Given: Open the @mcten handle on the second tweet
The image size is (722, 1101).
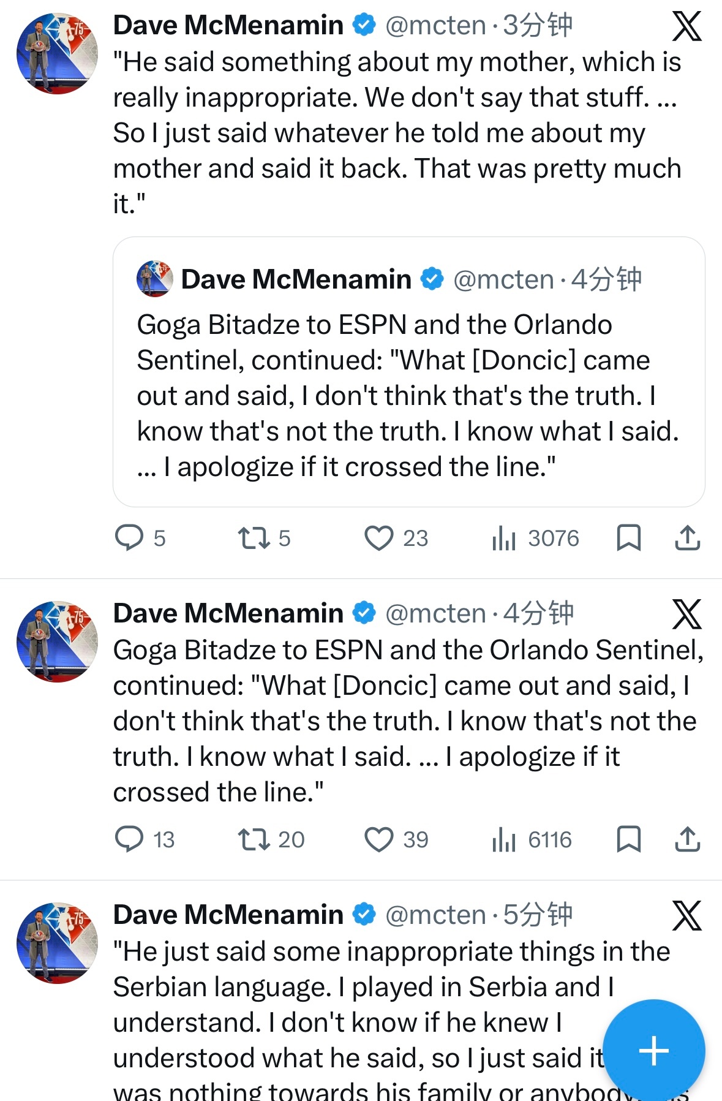Looking at the screenshot, I should coord(435,613).
